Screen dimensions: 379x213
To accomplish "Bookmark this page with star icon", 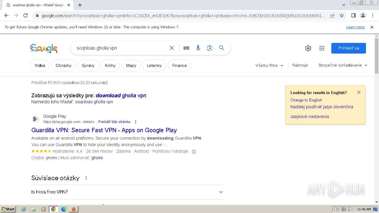I will [342, 15].
